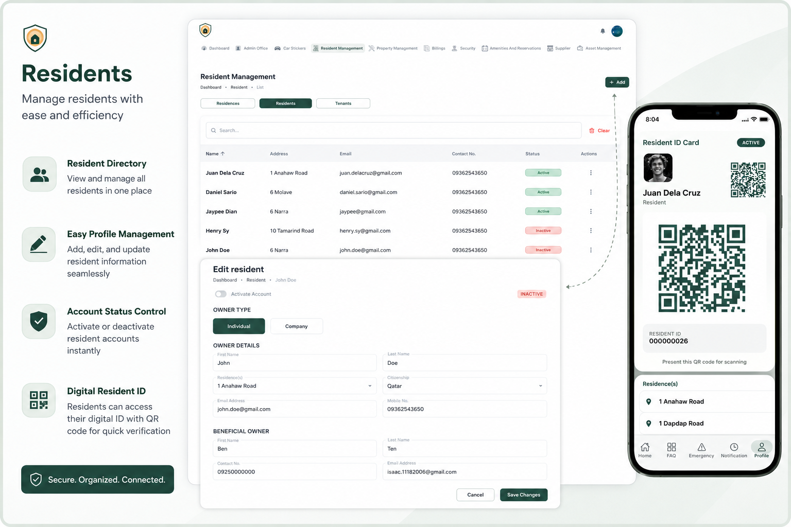Open actions menu for Juan Dela Cruz
This screenshot has height=527, width=791.
(591, 173)
